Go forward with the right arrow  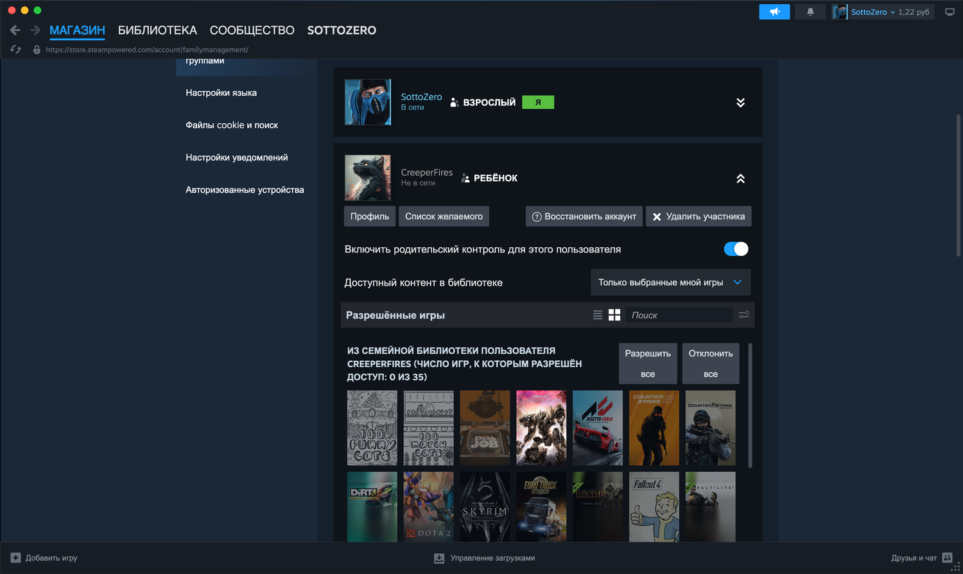point(35,30)
